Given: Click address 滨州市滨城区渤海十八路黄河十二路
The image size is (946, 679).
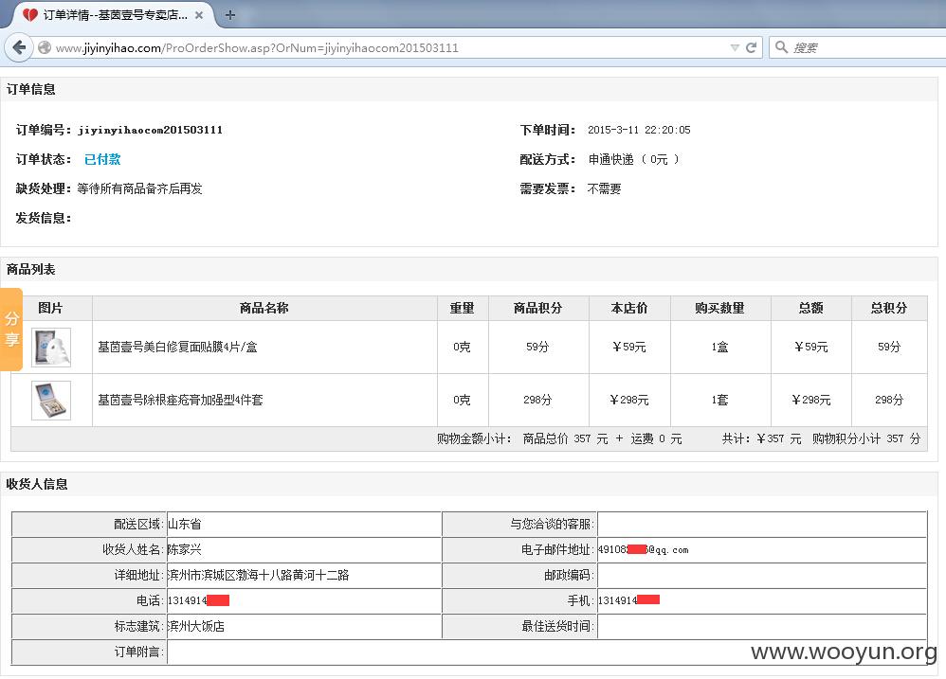Looking at the screenshot, I should pos(258,575).
